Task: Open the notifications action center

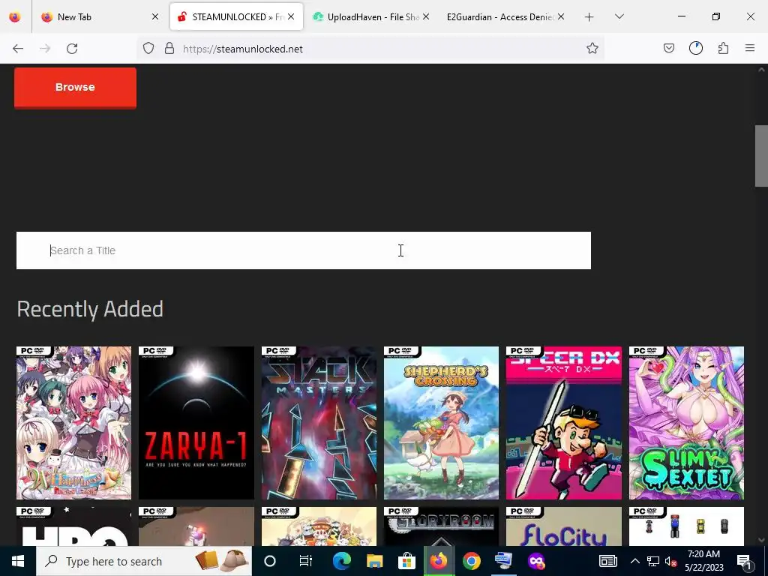Action: pyautogui.click(x=744, y=561)
